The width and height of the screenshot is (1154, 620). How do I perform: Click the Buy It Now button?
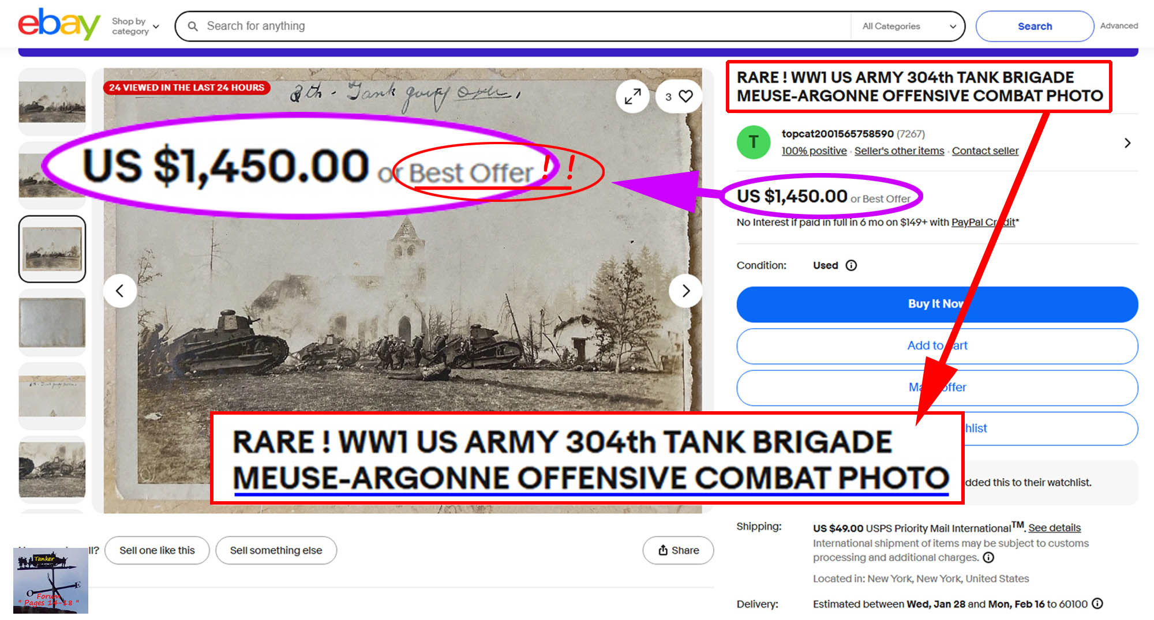tap(937, 304)
